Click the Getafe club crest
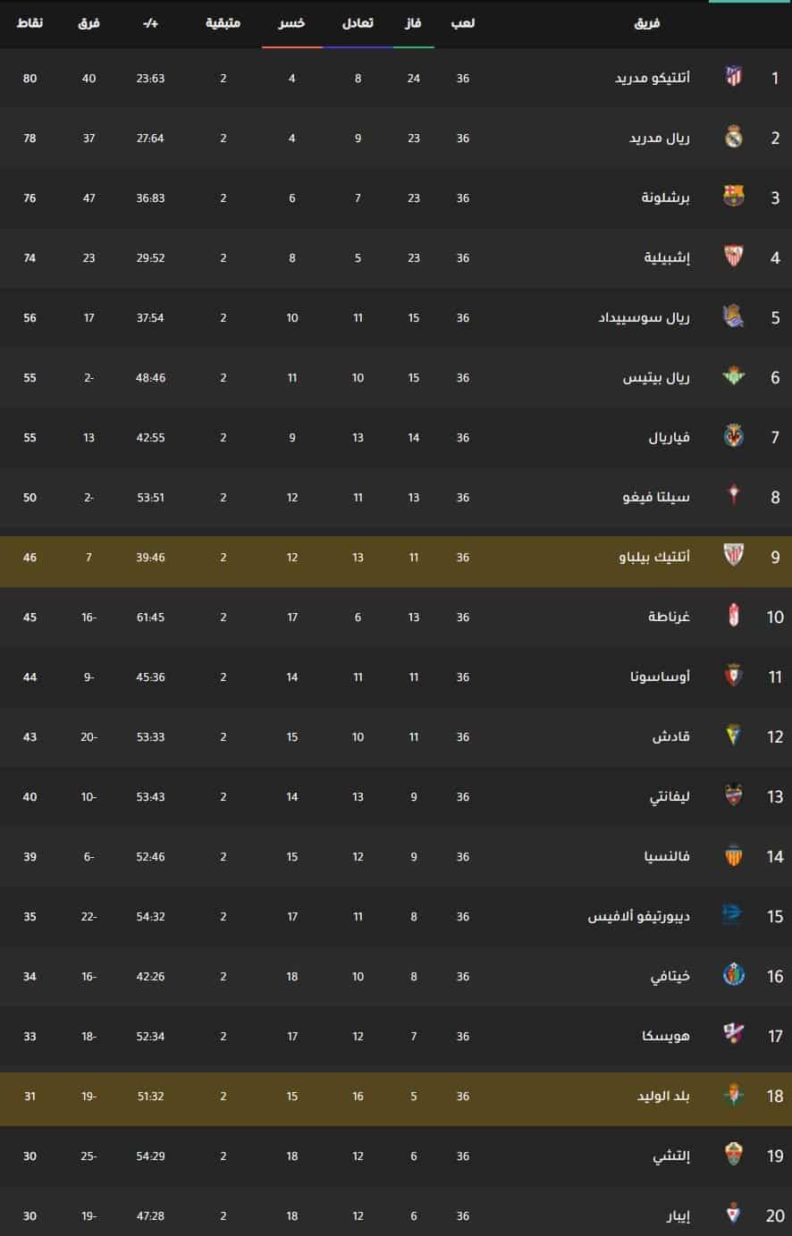This screenshot has height=1236, width=792. click(734, 976)
